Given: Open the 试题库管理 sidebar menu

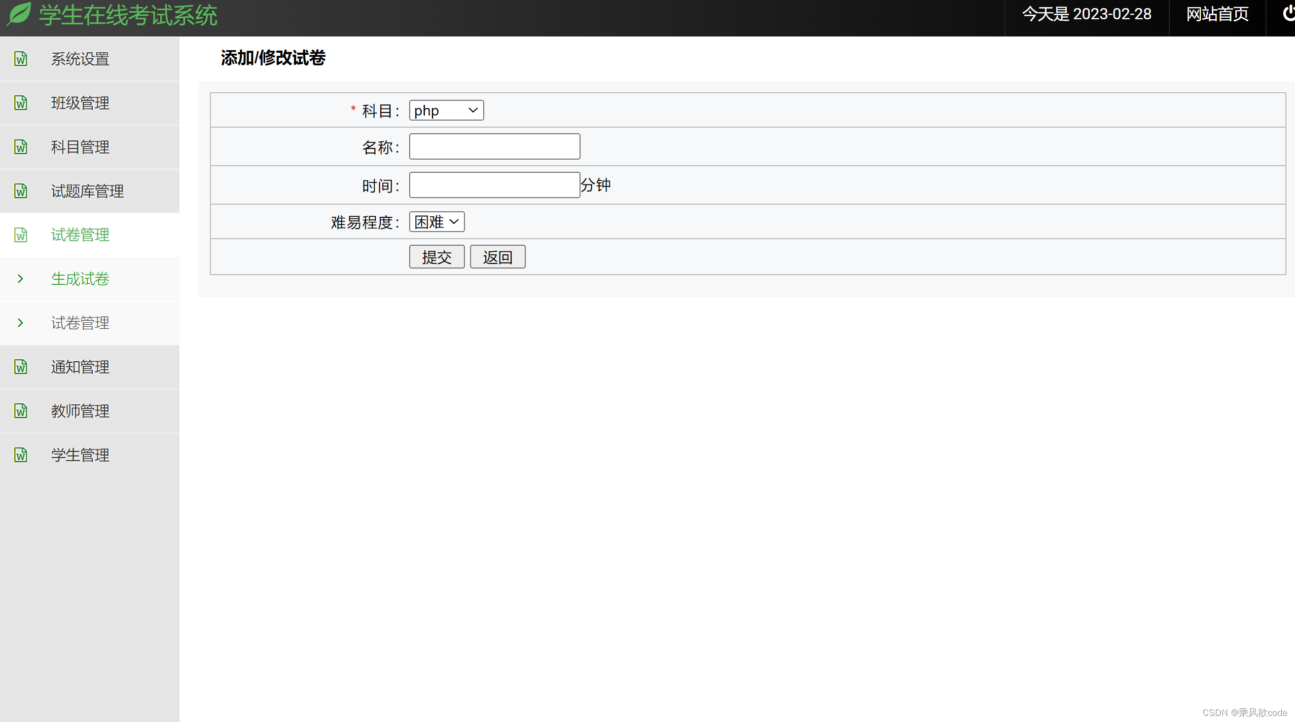Looking at the screenshot, I should click(x=87, y=191).
